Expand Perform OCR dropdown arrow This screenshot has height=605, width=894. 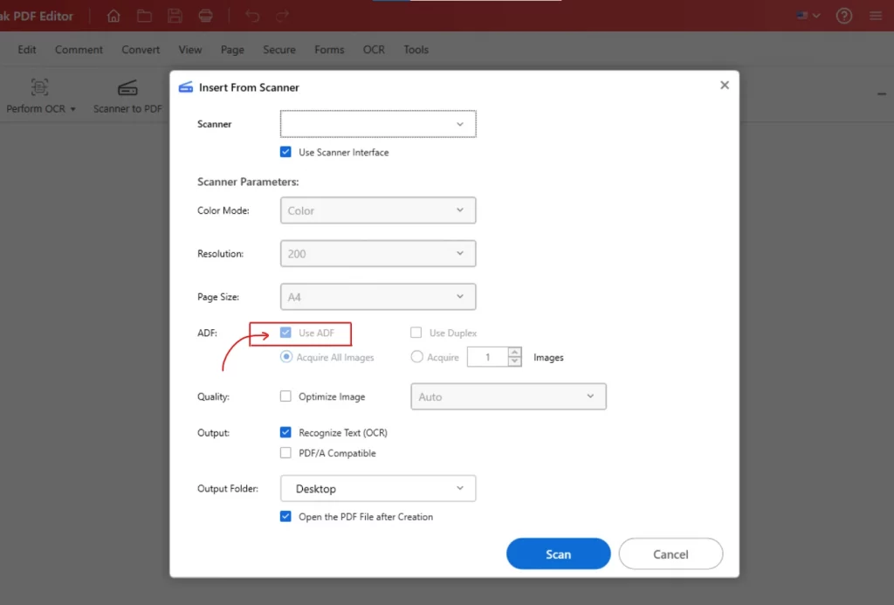(73, 109)
